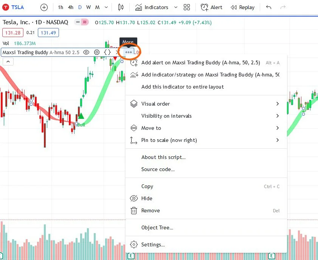Switch to the 1h timeframe
This screenshot has height=260, width=318.
tap(60, 8)
